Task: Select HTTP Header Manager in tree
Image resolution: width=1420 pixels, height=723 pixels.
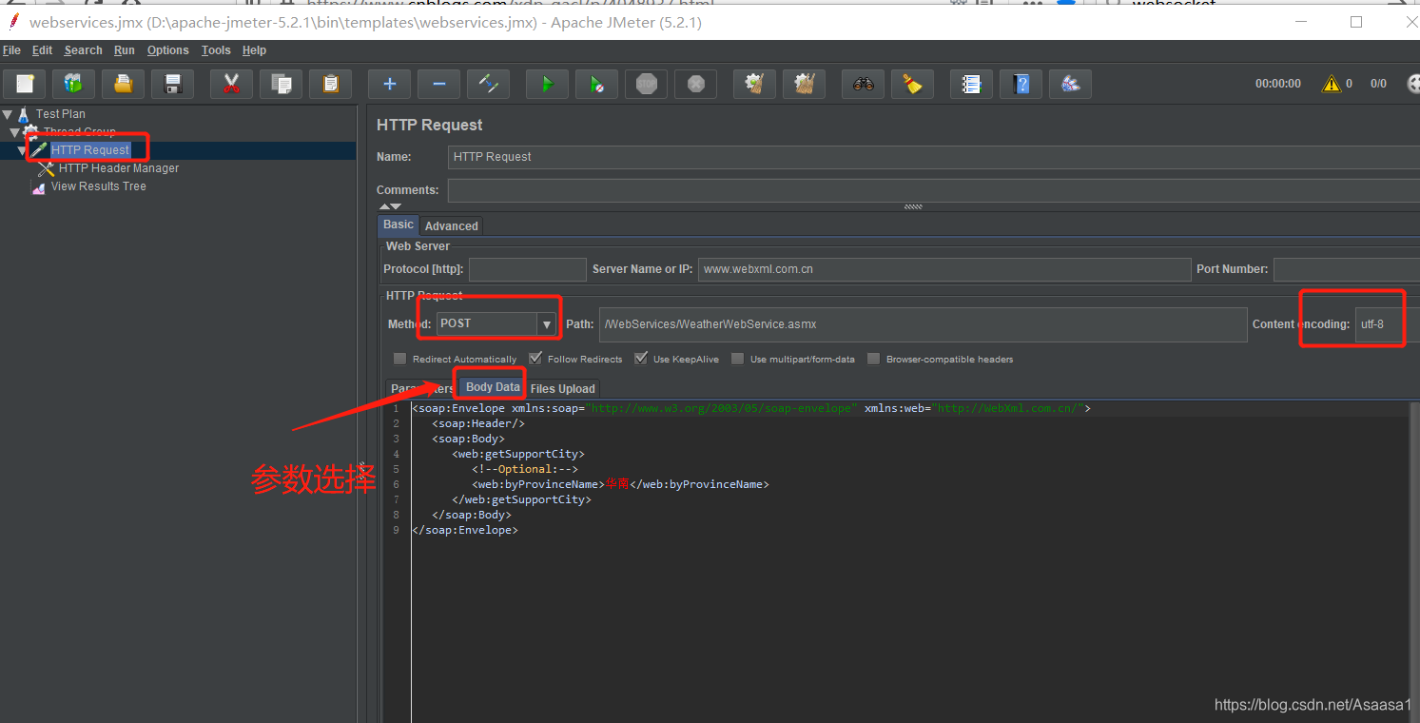Action: (118, 168)
